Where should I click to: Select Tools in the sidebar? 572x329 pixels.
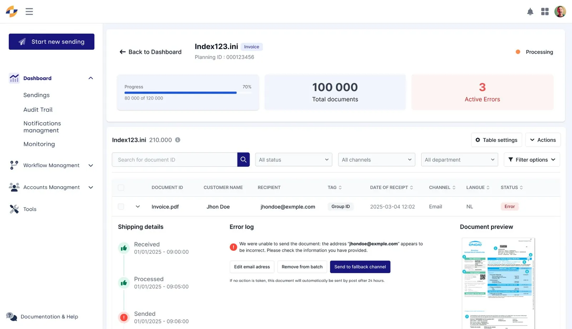pos(30,209)
